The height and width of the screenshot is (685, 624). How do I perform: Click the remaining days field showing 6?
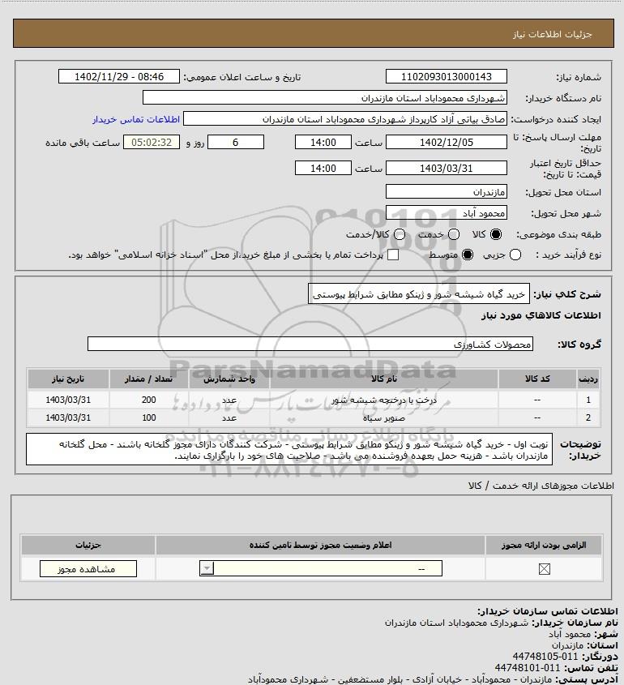click(235, 143)
